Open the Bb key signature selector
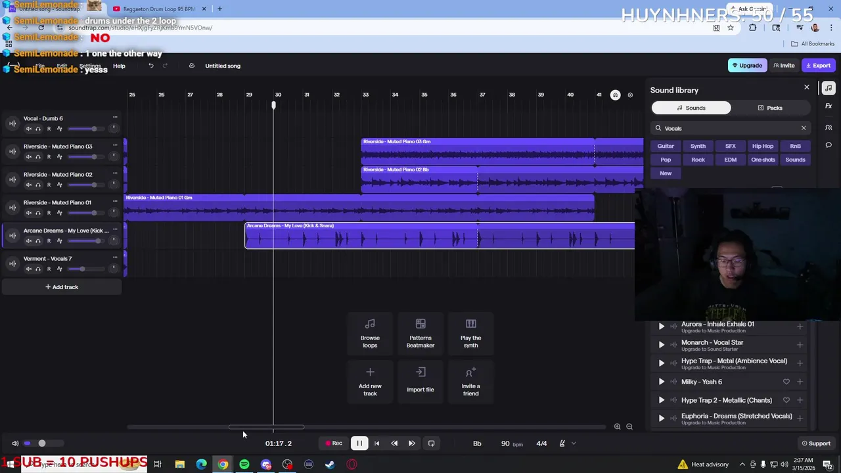 (477, 443)
